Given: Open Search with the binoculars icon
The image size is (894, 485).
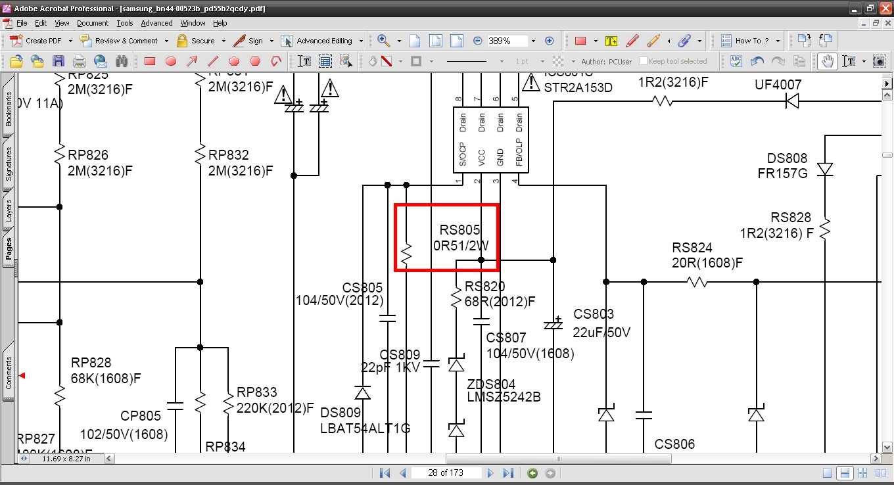Looking at the screenshot, I should pos(122,61).
